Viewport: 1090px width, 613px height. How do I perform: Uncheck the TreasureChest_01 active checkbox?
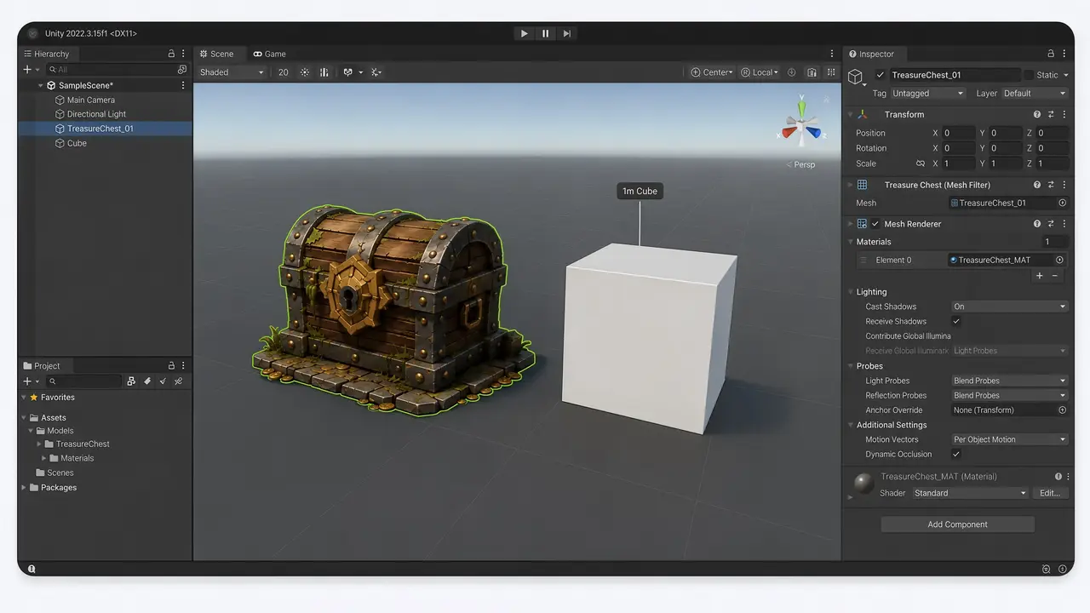coord(881,75)
